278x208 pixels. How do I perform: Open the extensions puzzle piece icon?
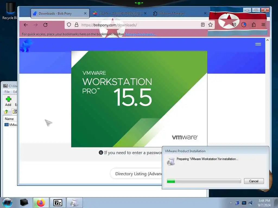point(254,25)
